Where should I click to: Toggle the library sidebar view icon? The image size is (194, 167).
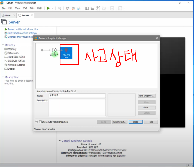[87, 8]
